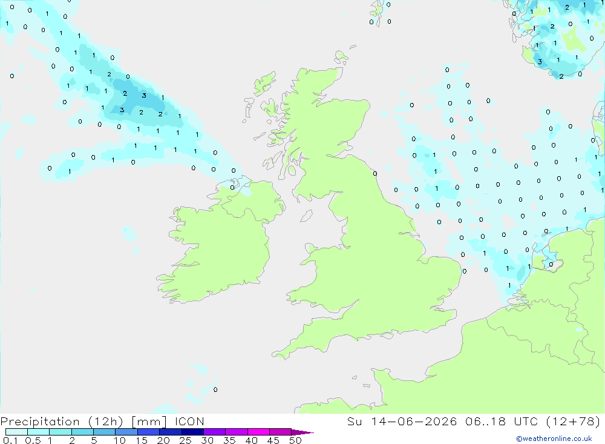
Task: Select the legend swatch between 35 and 40
Action: [237, 432]
